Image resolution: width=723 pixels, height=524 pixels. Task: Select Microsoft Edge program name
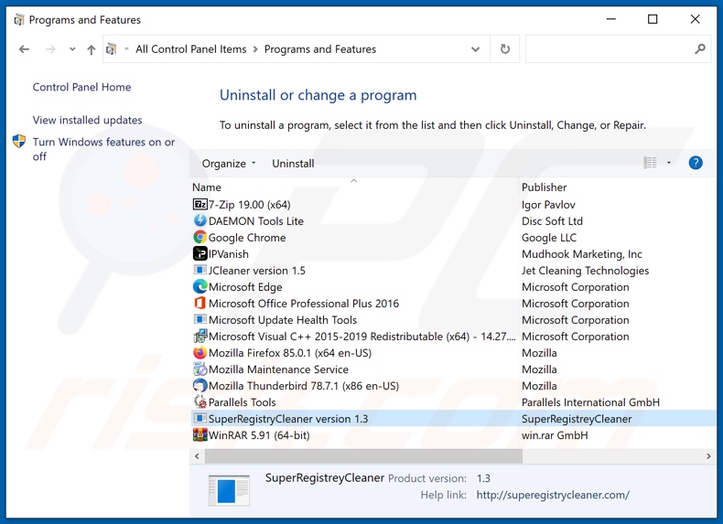pyautogui.click(x=245, y=286)
